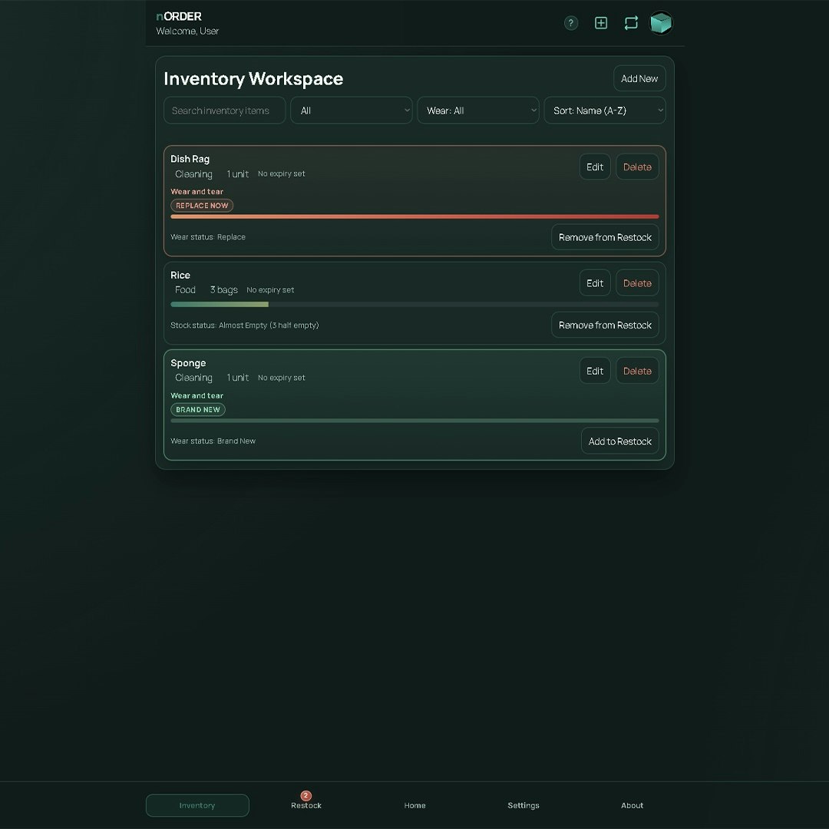The width and height of the screenshot is (829, 829).
Task: Click the loop sync arrows icon
Action: point(631,23)
